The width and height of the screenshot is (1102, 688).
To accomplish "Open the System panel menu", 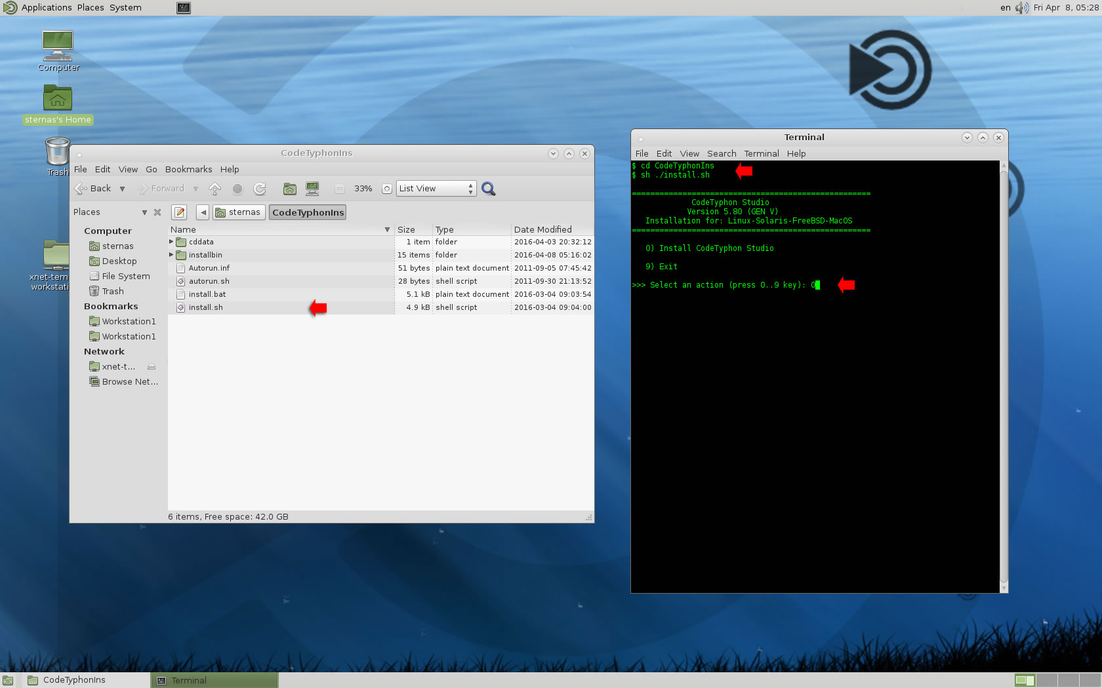I will point(125,8).
